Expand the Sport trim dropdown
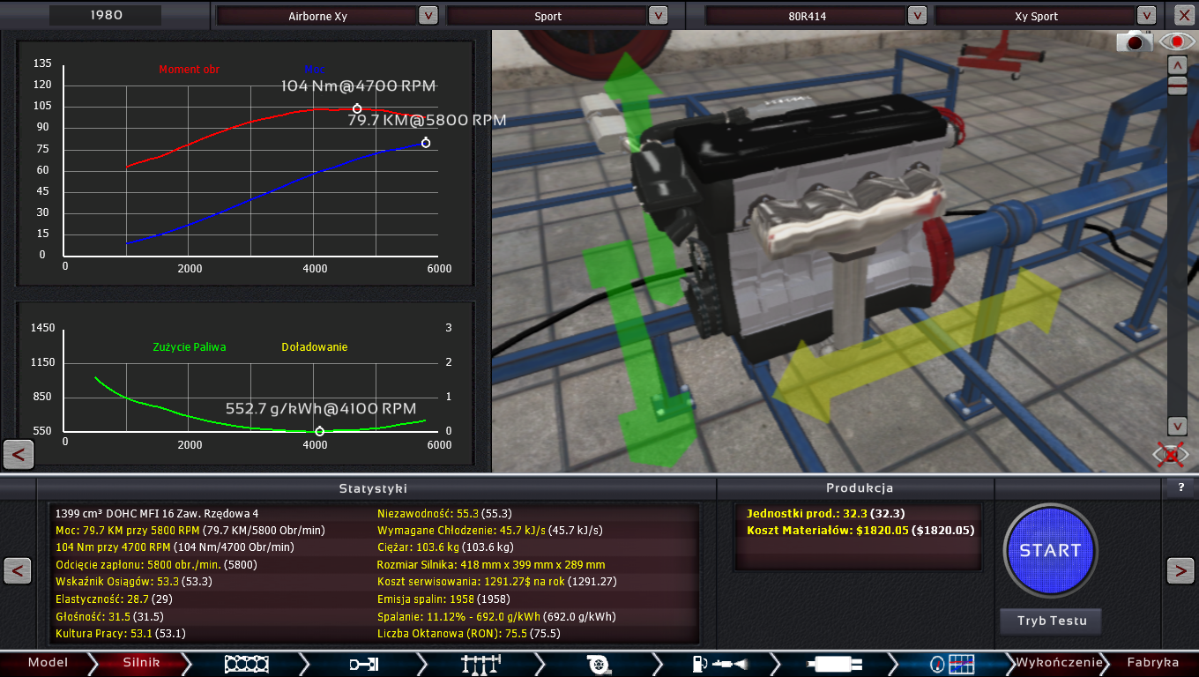The width and height of the screenshot is (1199, 677). [658, 15]
